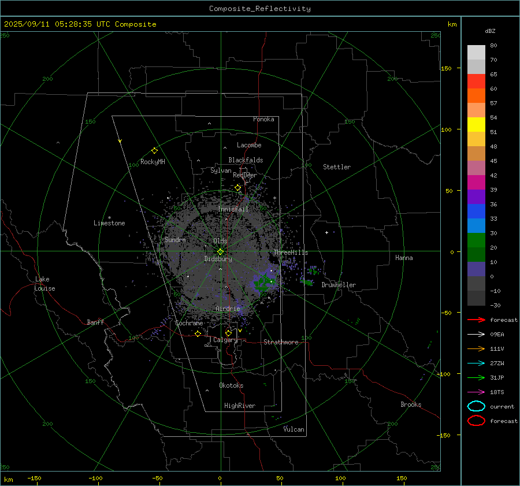
Task: Click the green 31JP arrow icon
Action: pyautogui.click(x=476, y=377)
